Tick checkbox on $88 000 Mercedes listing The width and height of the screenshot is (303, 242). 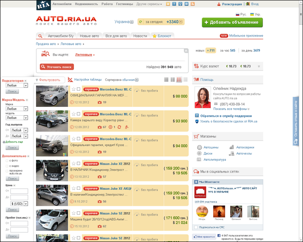(x=78, y=89)
